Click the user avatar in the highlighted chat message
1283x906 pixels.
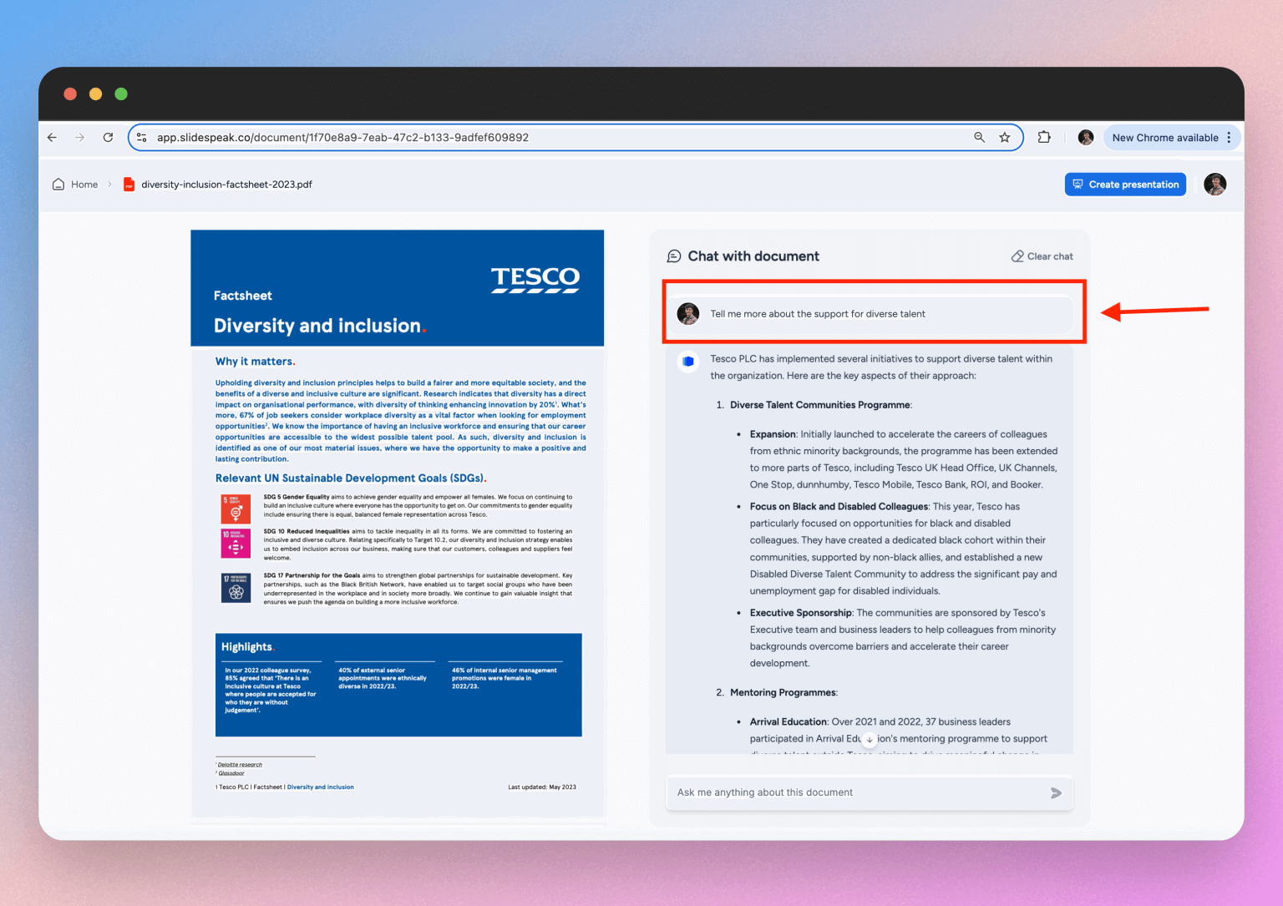pyautogui.click(x=687, y=314)
